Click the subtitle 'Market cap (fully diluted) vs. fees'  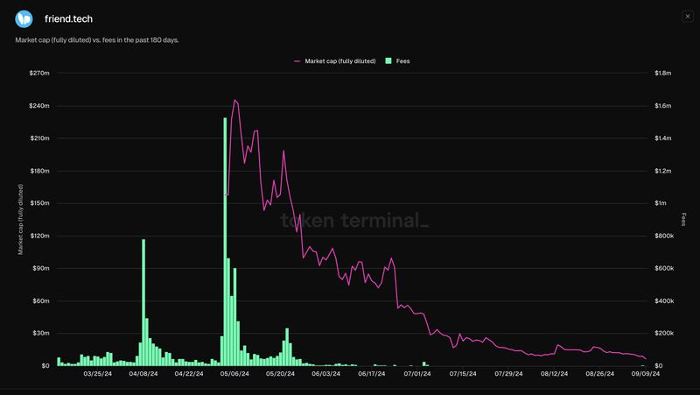pyautogui.click(x=97, y=40)
